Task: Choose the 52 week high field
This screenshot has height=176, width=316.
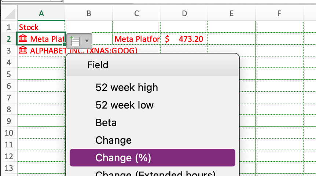Action: tap(153, 88)
